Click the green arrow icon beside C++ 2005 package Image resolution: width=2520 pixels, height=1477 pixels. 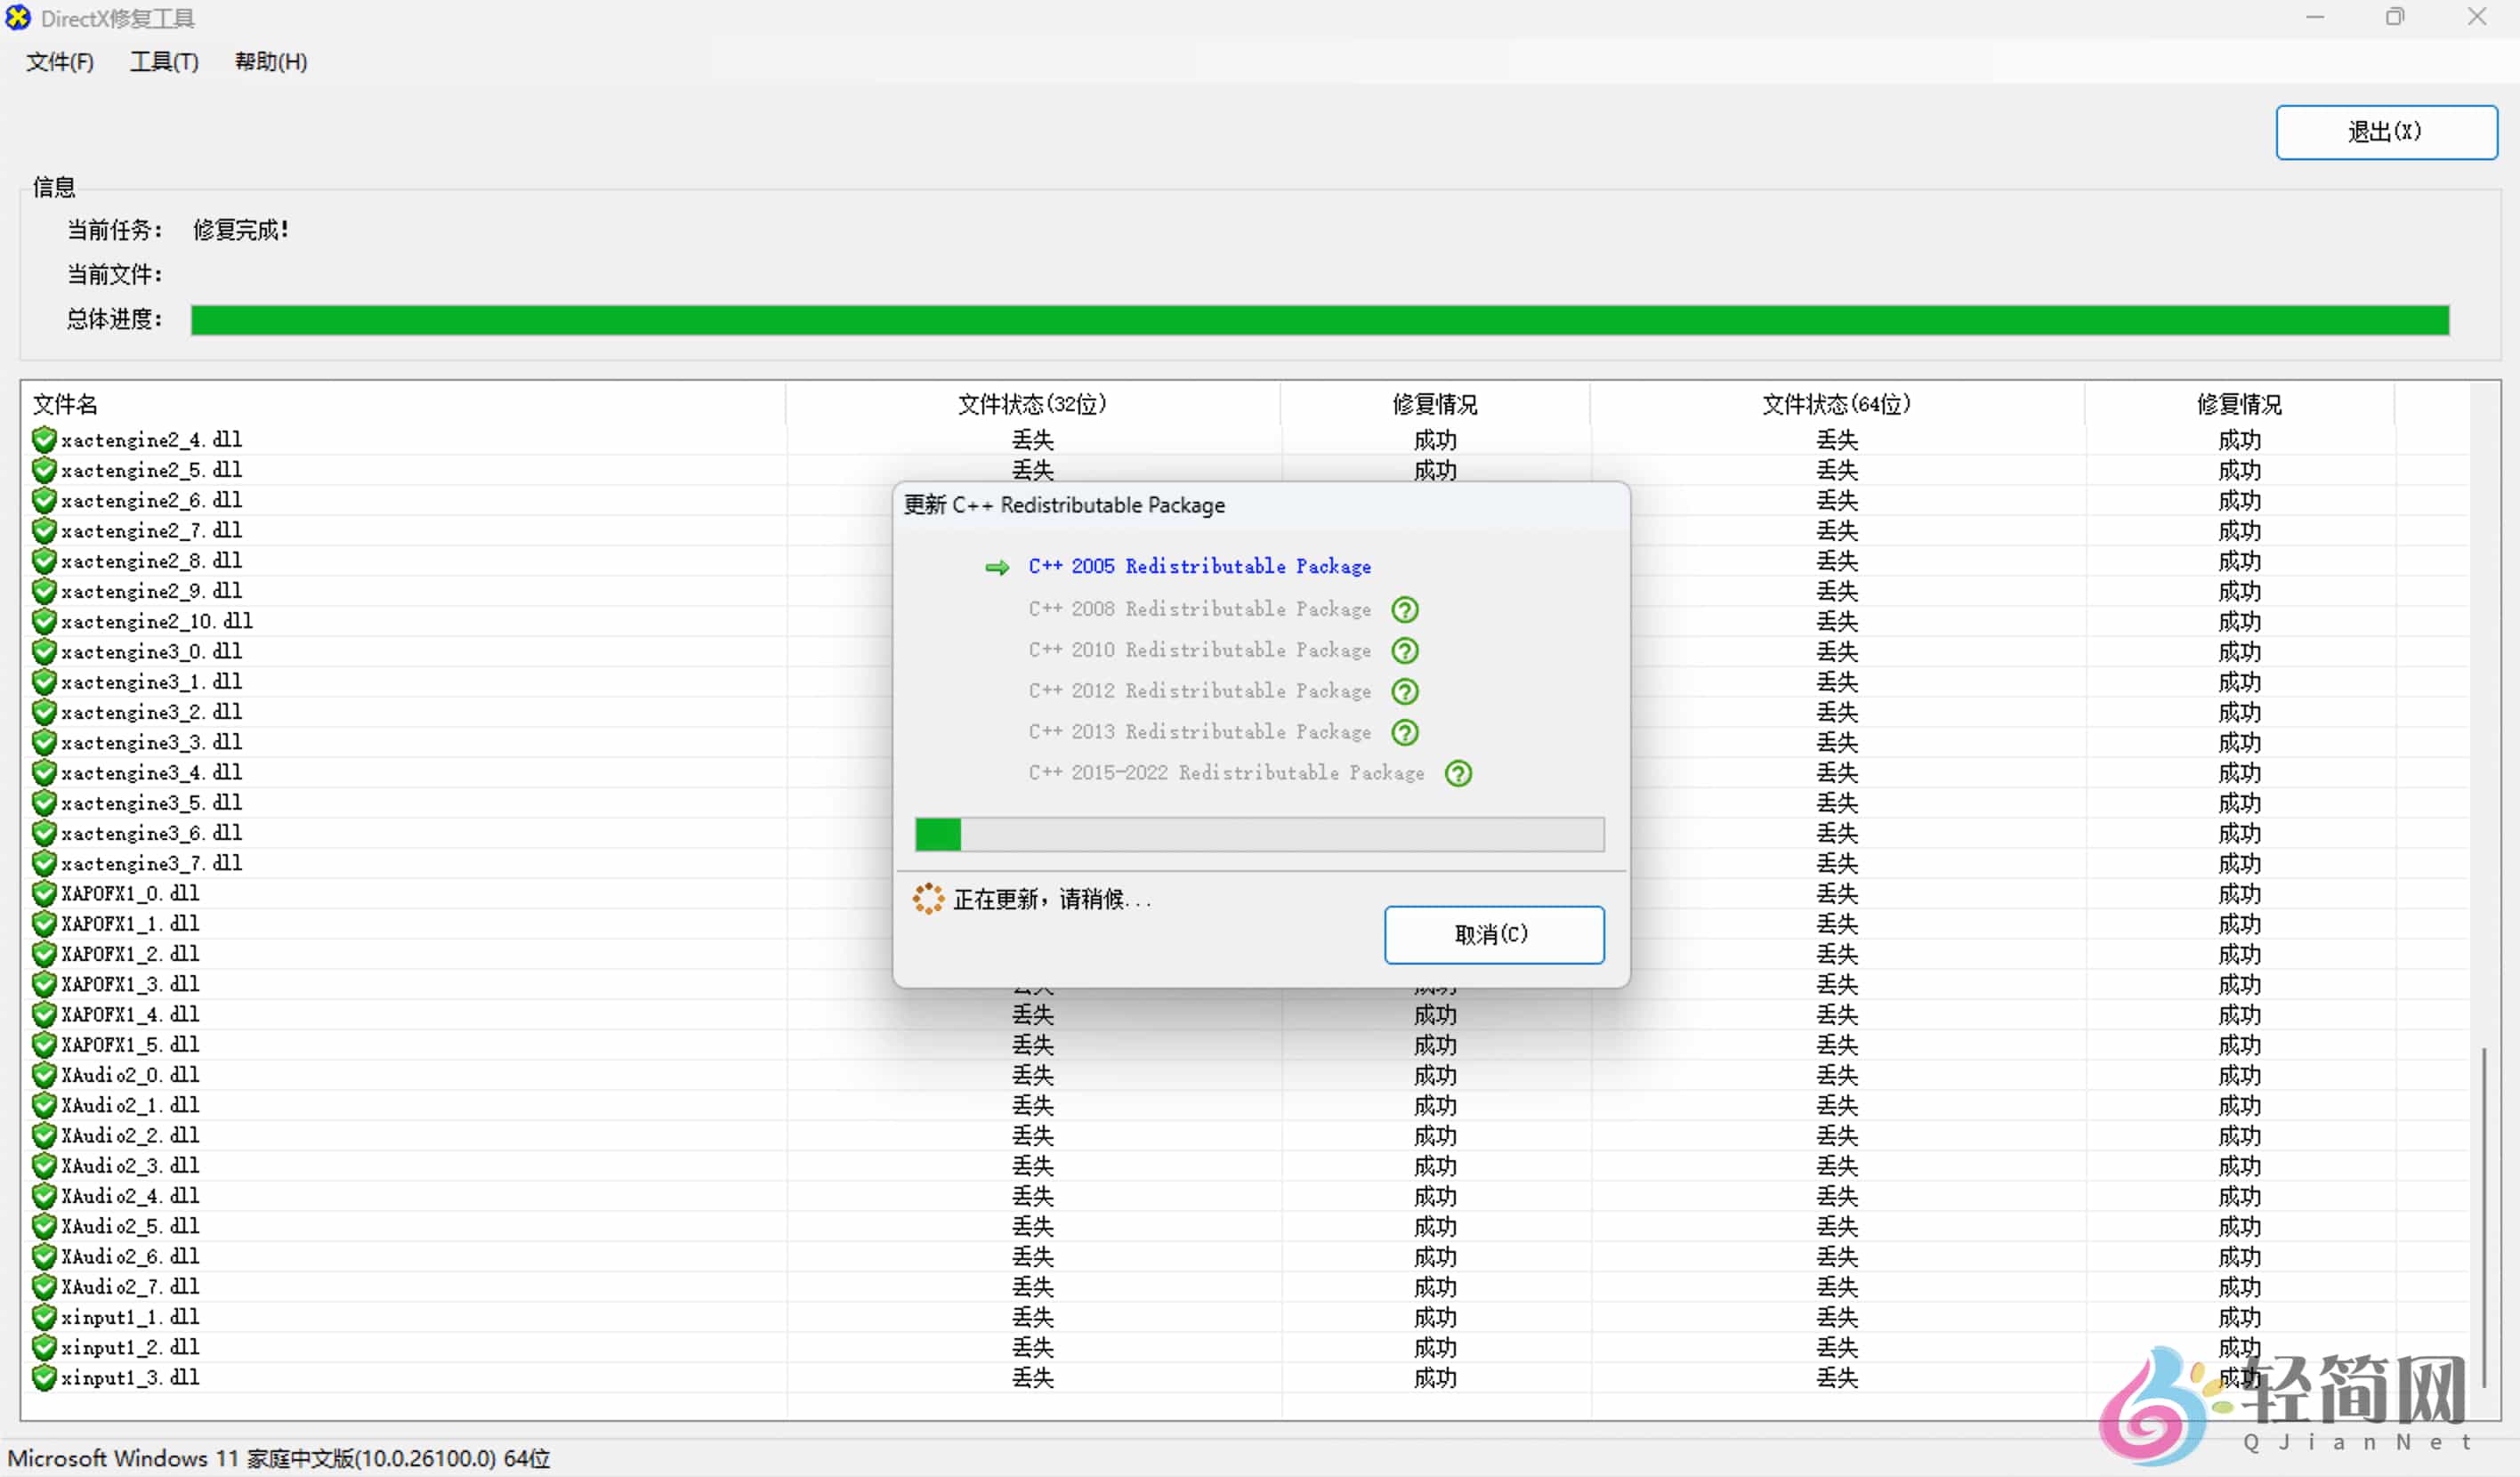click(996, 567)
